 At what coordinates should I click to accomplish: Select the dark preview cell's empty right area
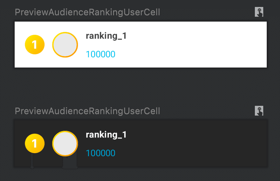pyautogui.click(x=197, y=143)
